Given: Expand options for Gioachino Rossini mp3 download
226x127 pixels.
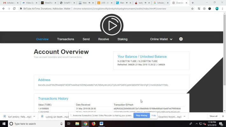Looking at the screenshot, I should (184, 116).
